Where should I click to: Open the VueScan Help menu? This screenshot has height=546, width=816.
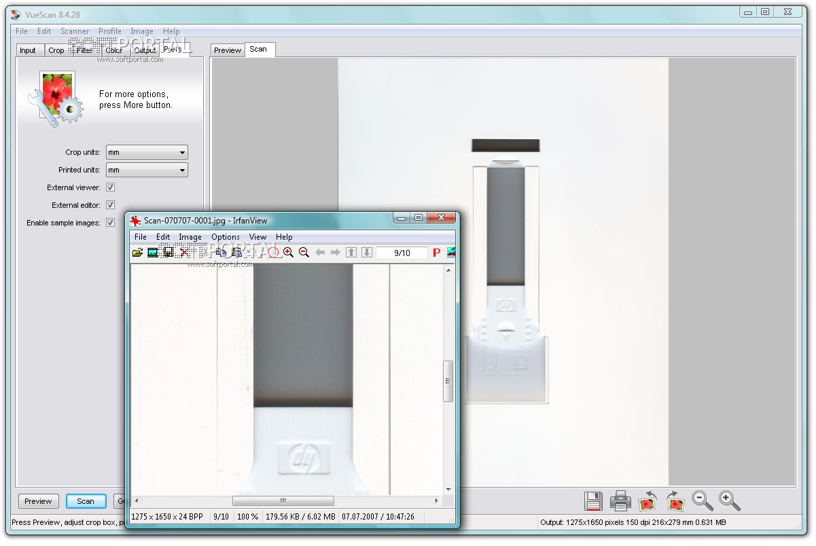click(x=171, y=31)
